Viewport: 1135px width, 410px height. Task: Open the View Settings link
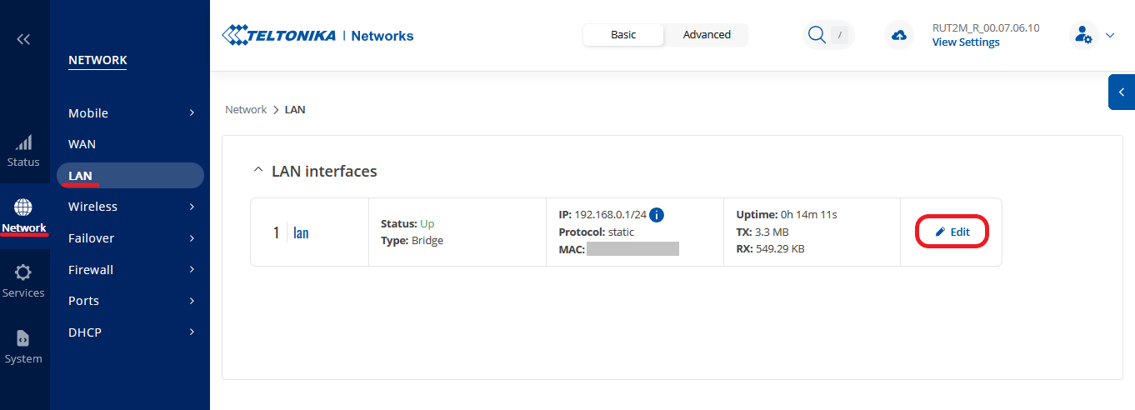point(966,42)
